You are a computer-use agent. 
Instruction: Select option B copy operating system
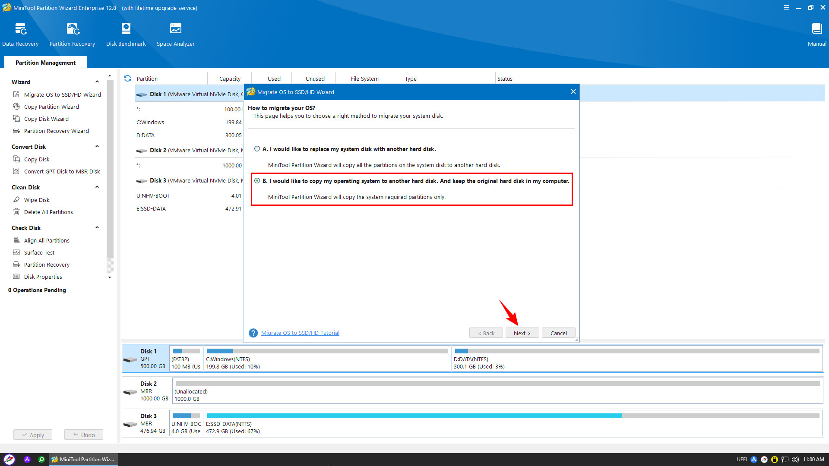257,181
